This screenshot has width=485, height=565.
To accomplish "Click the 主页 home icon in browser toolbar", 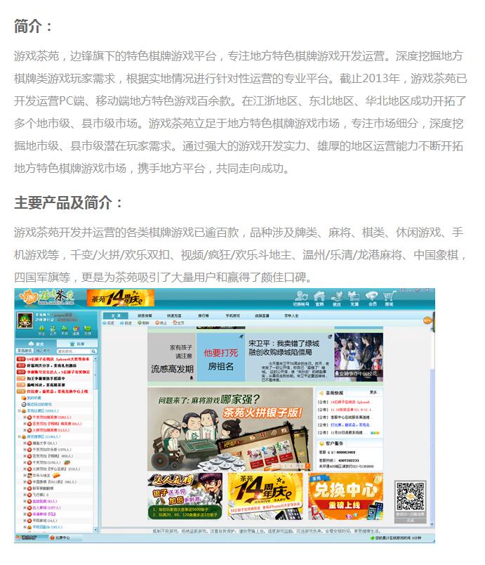I will (175, 323).
